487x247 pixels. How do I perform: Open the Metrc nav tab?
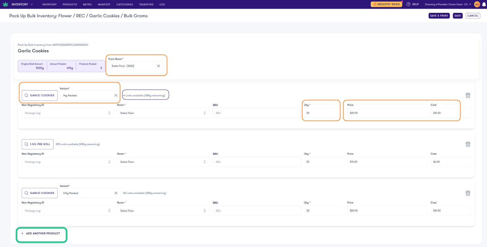(x=87, y=5)
